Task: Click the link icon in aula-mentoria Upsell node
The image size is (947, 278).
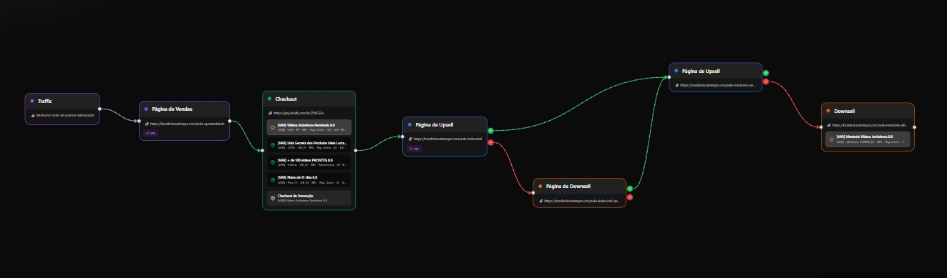Action: click(x=677, y=85)
